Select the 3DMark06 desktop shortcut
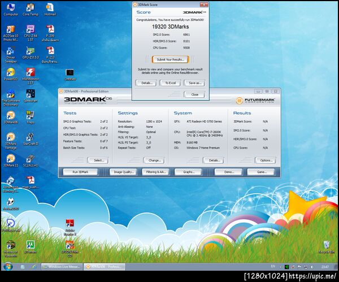 [11, 118]
